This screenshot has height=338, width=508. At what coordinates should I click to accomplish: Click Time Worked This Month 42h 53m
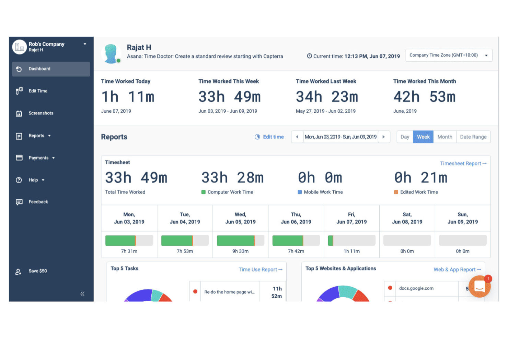point(425,97)
